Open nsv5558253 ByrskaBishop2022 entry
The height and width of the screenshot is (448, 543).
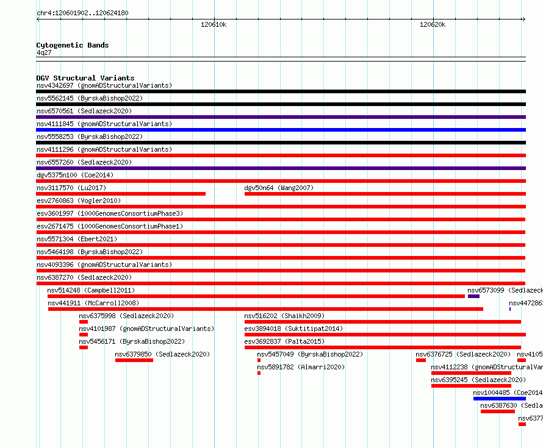click(90, 137)
